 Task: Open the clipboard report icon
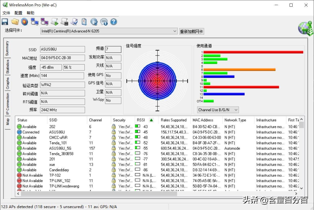(84, 22)
